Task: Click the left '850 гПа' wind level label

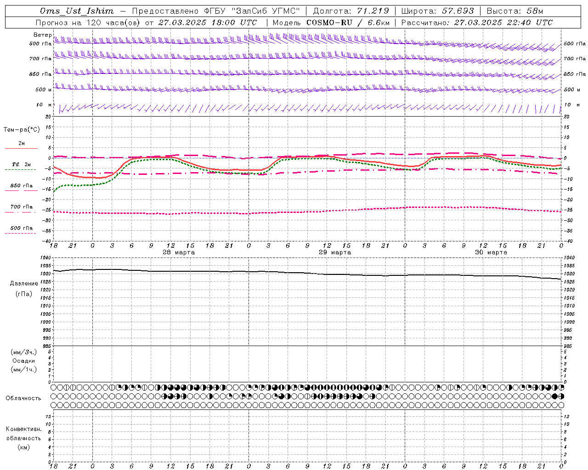Action: pyautogui.click(x=40, y=74)
